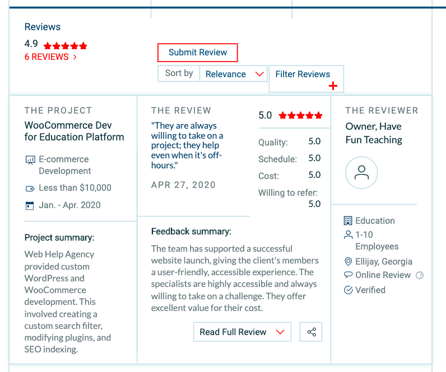Expand Read Full Review
This screenshot has width=446, height=372.
point(242,332)
